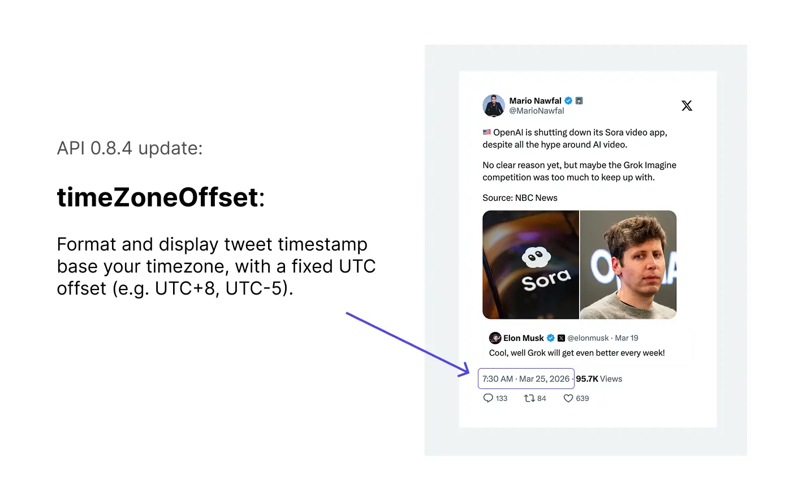Click Mario Nawfal's blue verified badge
The image size is (794, 501).
tap(568, 101)
